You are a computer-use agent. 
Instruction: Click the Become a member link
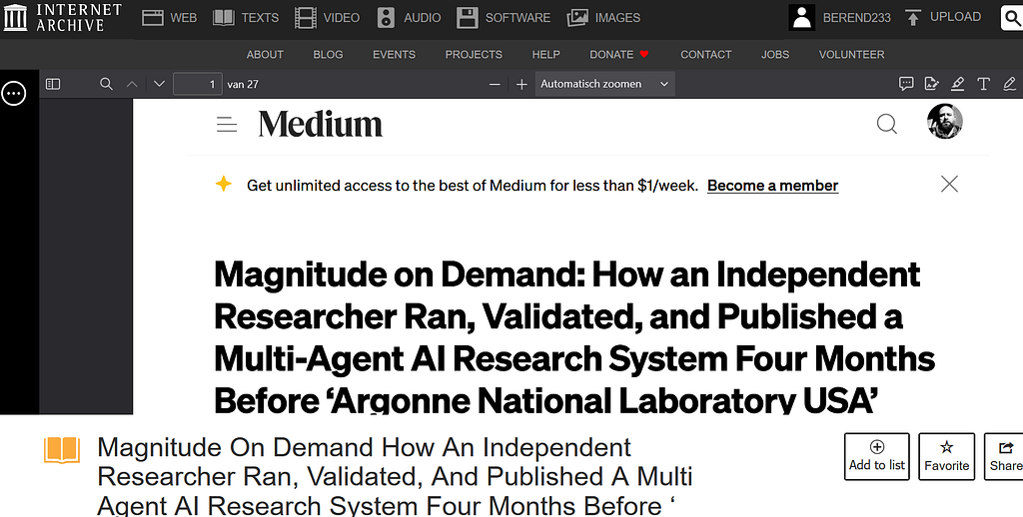point(772,186)
